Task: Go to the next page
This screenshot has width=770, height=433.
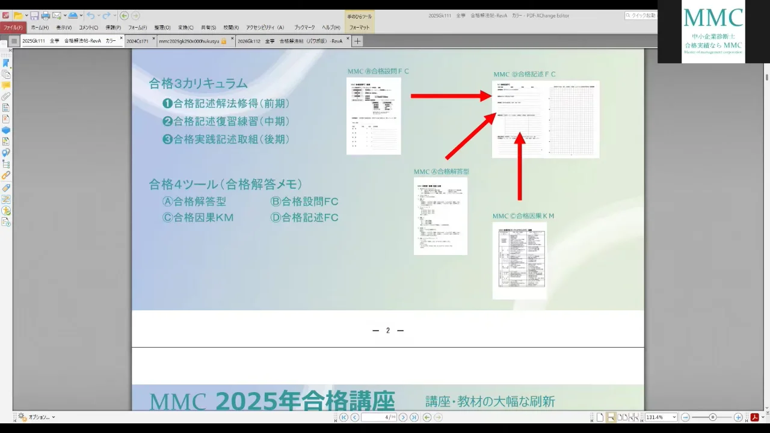Action: click(403, 417)
